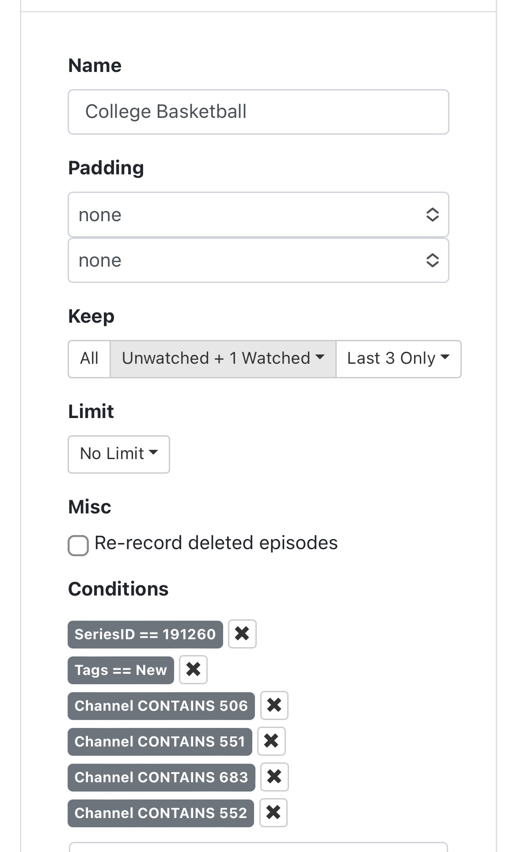The height and width of the screenshot is (852, 517).
Task: Click the Channel CONTAINS 683 badge
Action: pyautogui.click(x=161, y=777)
